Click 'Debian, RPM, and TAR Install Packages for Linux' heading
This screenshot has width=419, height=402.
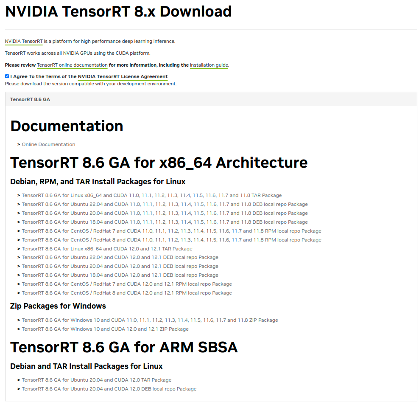click(x=98, y=182)
